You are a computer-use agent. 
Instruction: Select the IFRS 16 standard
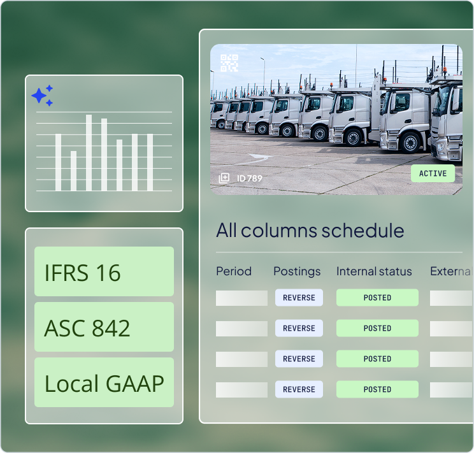click(x=104, y=272)
